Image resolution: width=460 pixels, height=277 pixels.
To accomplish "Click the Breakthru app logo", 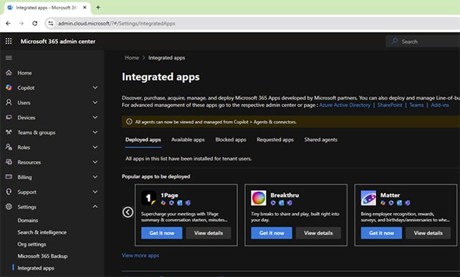I will coord(259,198).
